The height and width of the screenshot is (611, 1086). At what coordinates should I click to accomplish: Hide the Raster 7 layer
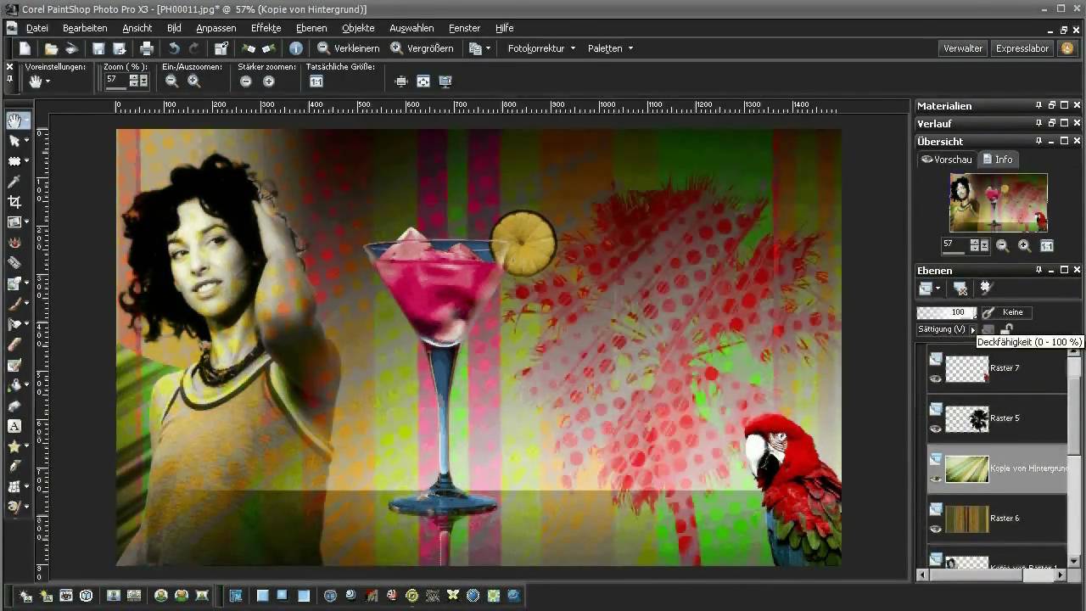tap(936, 379)
